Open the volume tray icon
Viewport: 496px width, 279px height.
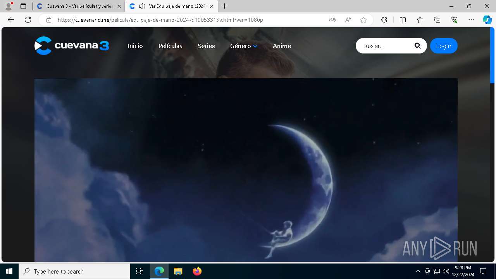click(446, 271)
